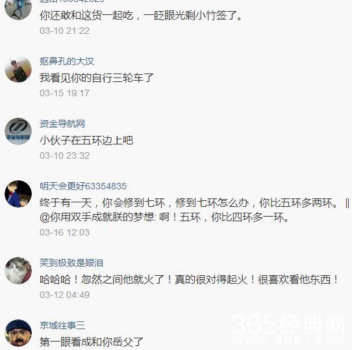The height and width of the screenshot is (350, 352).
Task: Open username link 笑到极致是眼泪
Action: (x=71, y=263)
